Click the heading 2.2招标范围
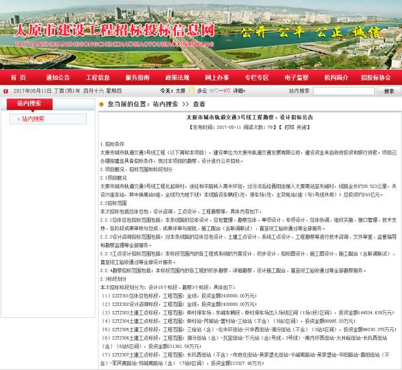 click(113, 203)
